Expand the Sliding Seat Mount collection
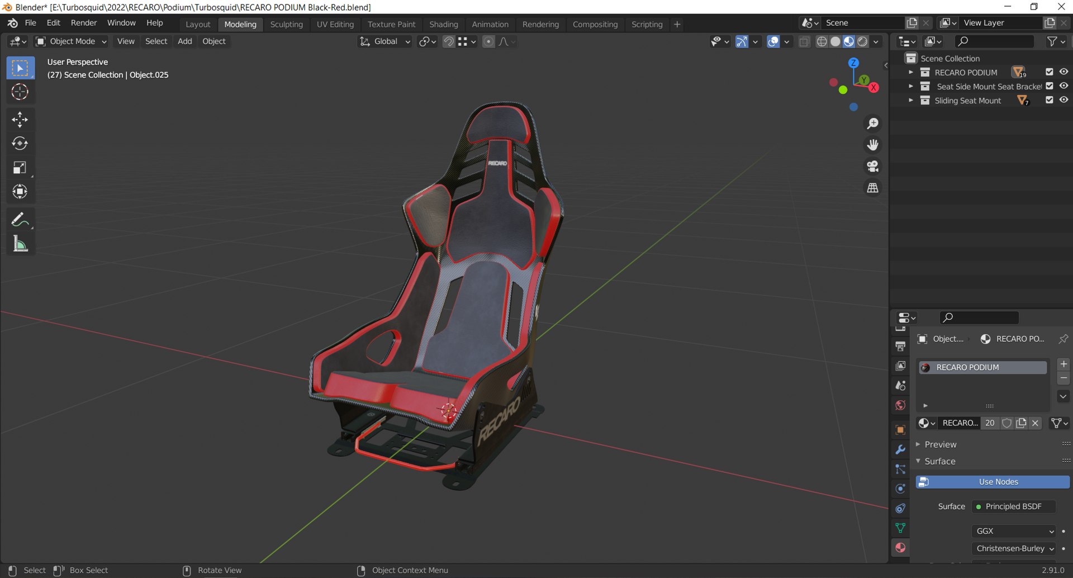Image resolution: width=1073 pixels, height=578 pixels. 910,100
